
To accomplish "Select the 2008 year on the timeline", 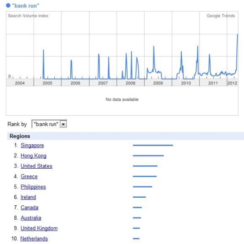I will pyautogui.click(x=130, y=83).
